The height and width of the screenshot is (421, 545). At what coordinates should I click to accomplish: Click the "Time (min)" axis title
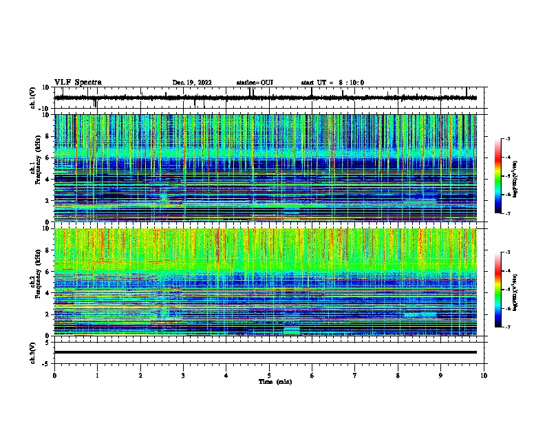click(275, 382)
